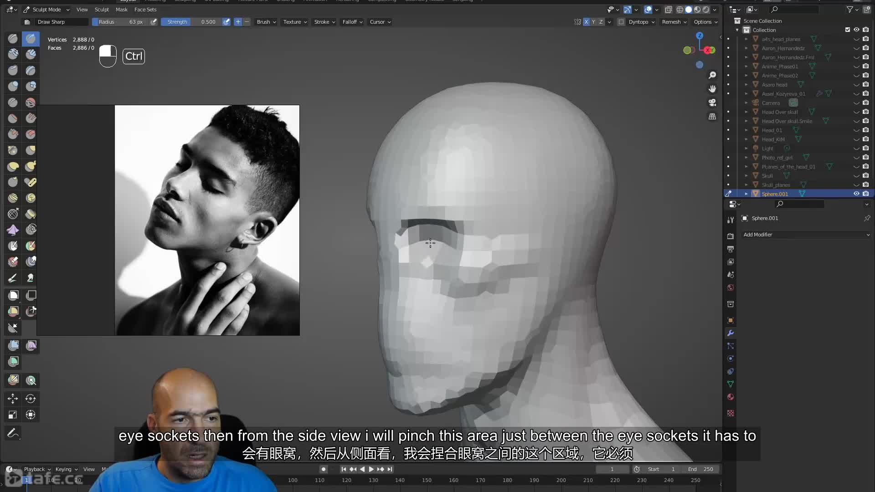Select the Annotate pencil tool
Viewport: 875px width, 492px height.
coord(13,433)
